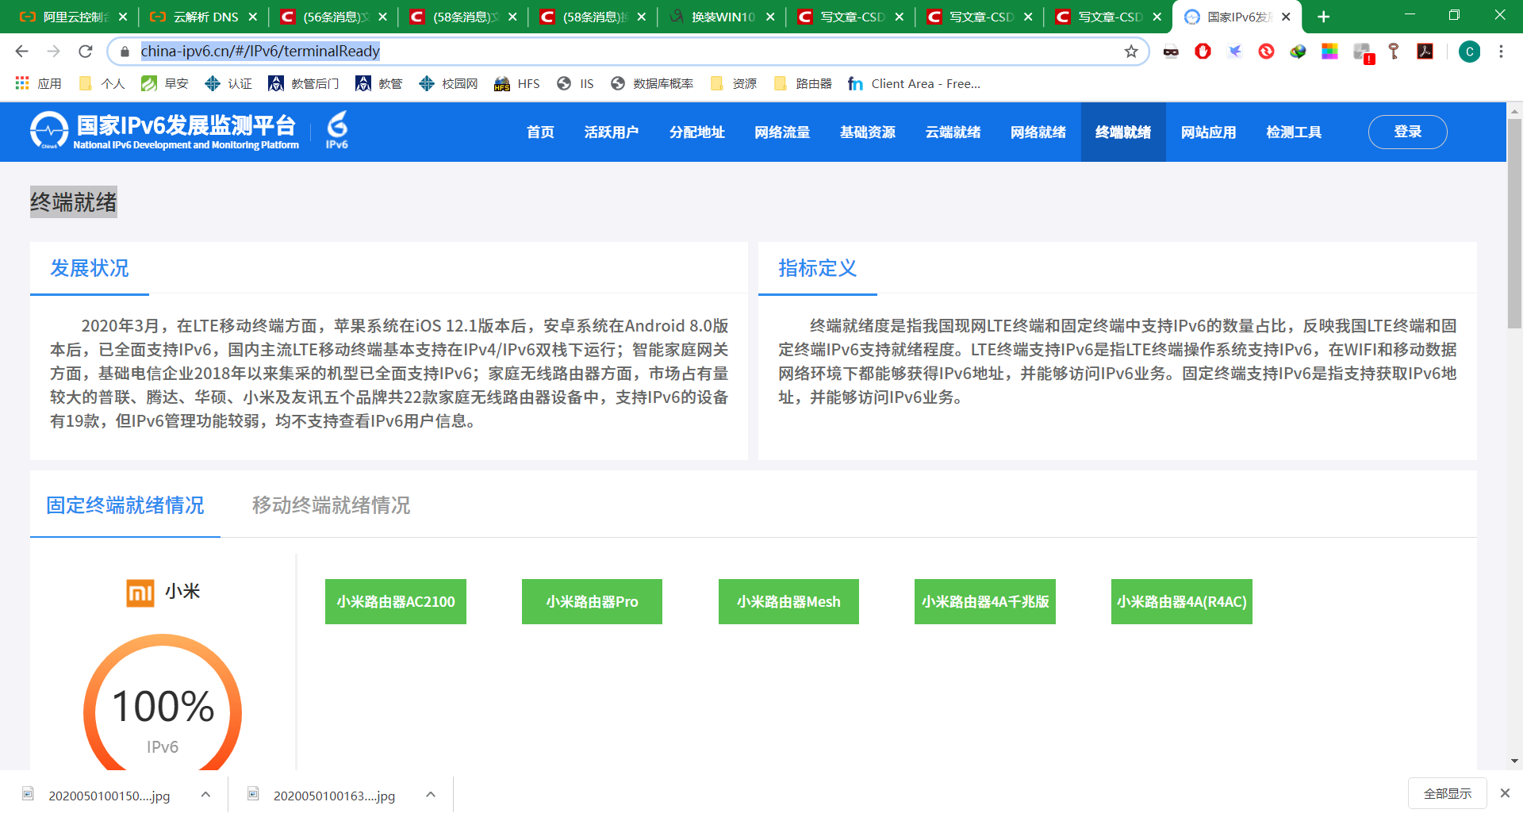Click the bird-shaped blue extension icon
This screenshot has width=1523, height=817.
click(x=1234, y=52)
